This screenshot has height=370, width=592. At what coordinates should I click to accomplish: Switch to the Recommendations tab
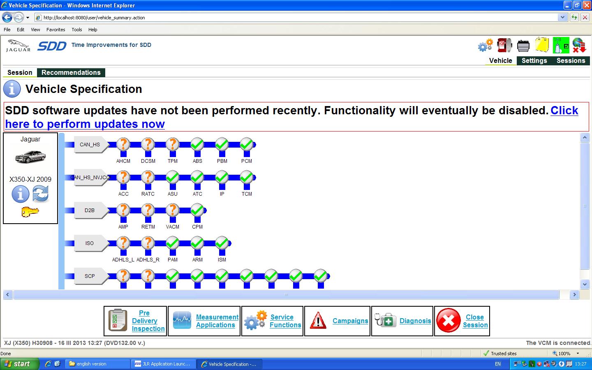pos(71,73)
